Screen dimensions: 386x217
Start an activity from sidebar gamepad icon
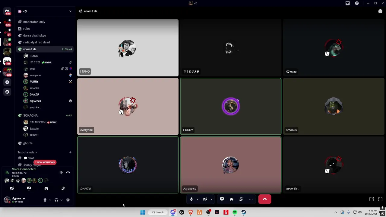tap(46, 188)
